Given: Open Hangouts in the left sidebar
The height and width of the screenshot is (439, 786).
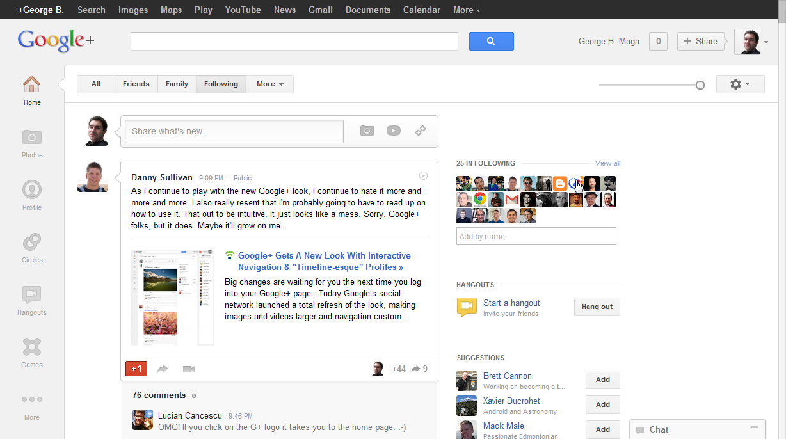Looking at the screenshot, I should (x=31, y=294).
